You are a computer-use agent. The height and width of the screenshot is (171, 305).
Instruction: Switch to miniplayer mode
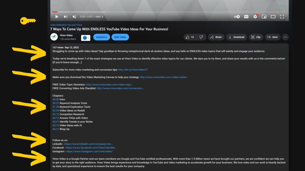click(x=264, y=17)
